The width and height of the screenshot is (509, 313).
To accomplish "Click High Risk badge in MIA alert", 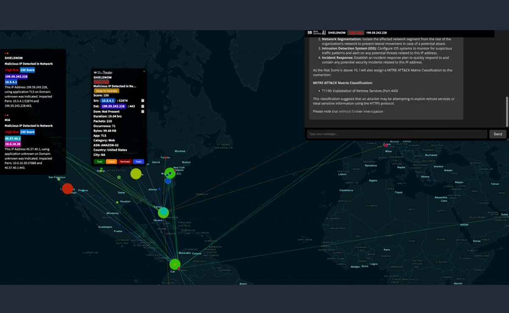I will pos(12,132).
